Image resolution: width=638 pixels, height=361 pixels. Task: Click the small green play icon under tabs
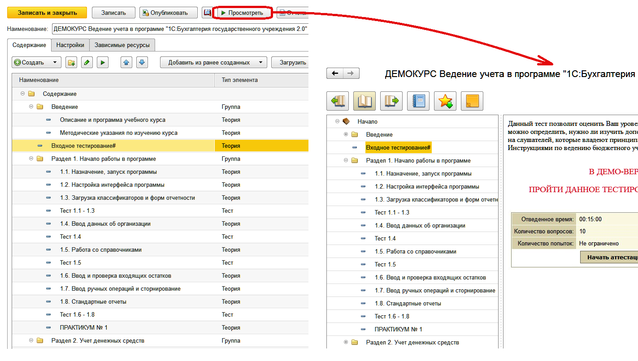coord(103,63)
